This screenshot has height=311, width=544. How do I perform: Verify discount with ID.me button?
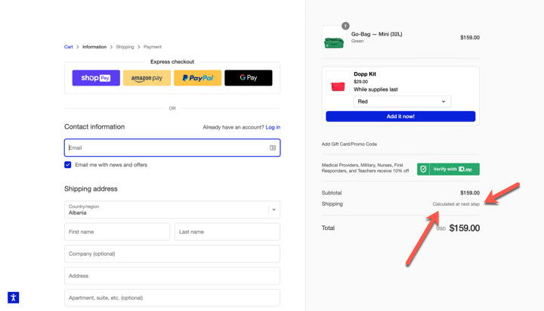(448, 169)
